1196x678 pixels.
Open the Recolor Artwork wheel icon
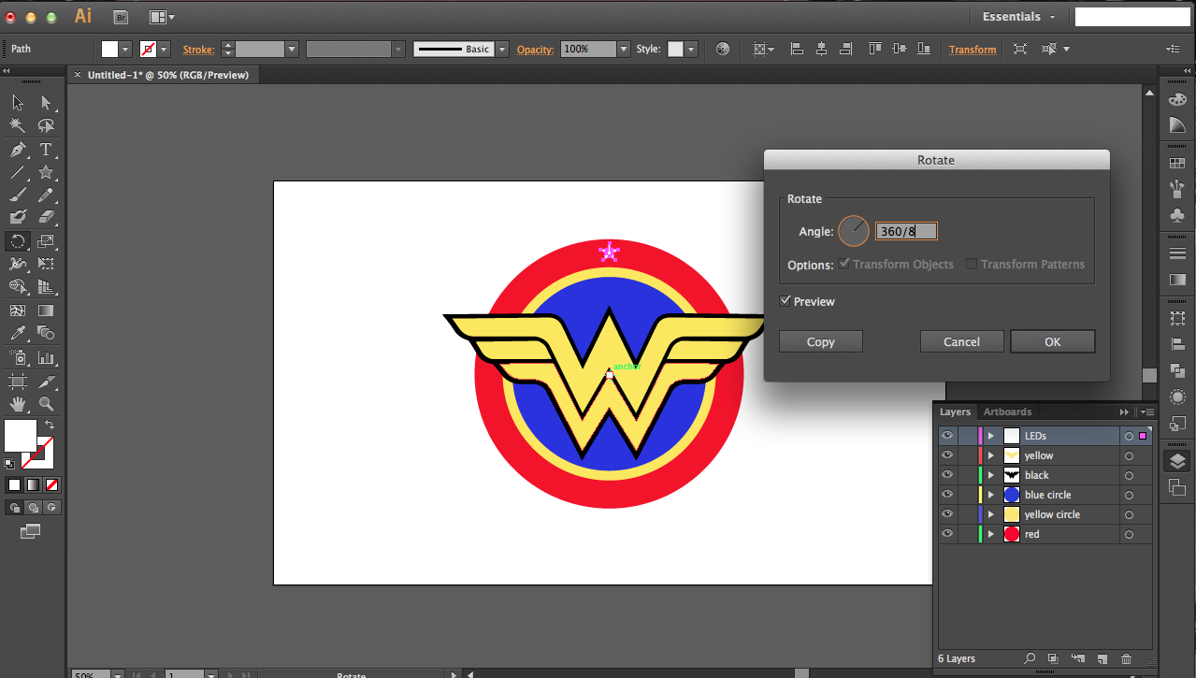coord(722,50)
